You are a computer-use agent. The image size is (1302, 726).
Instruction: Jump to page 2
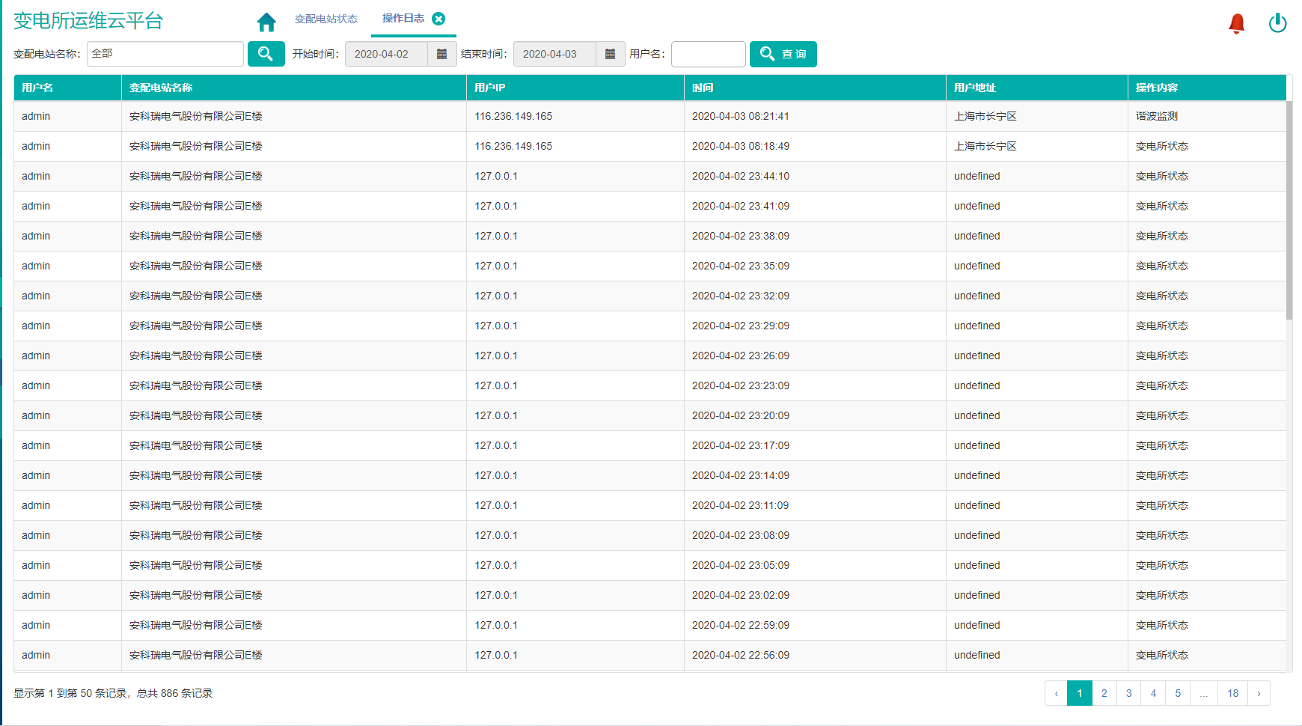tap(1104, 693)
